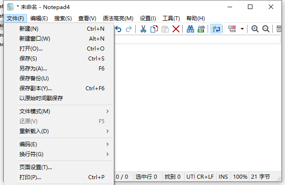Select 保存(S) menu entry
This screenshot has width=285, height=185.
(59, 59)
